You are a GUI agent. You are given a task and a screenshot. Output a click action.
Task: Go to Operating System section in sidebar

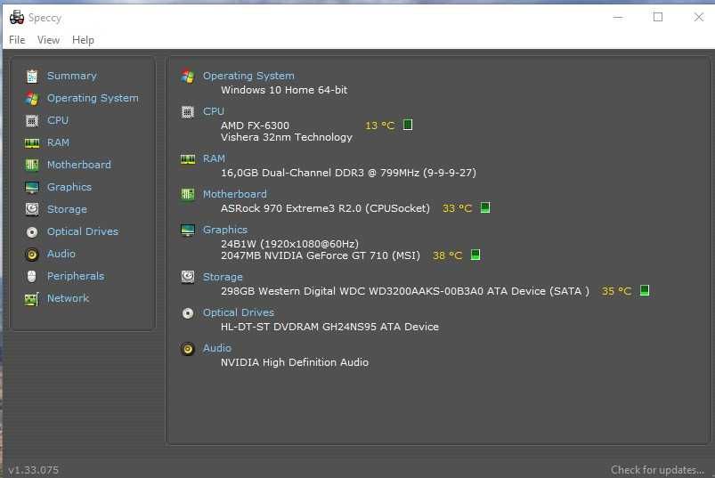(x=93, y=99)
